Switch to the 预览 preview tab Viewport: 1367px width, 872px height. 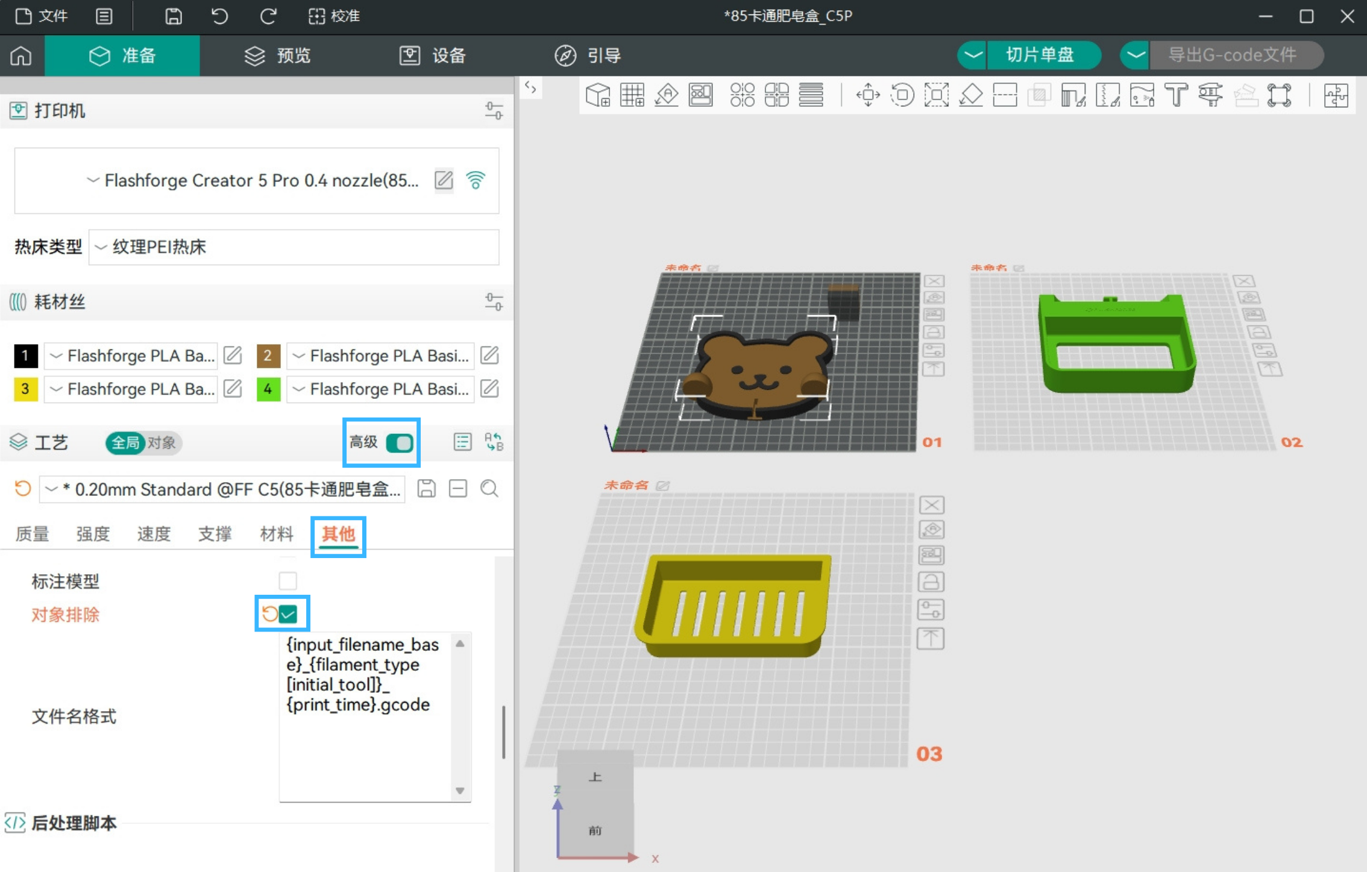(278, 55)
